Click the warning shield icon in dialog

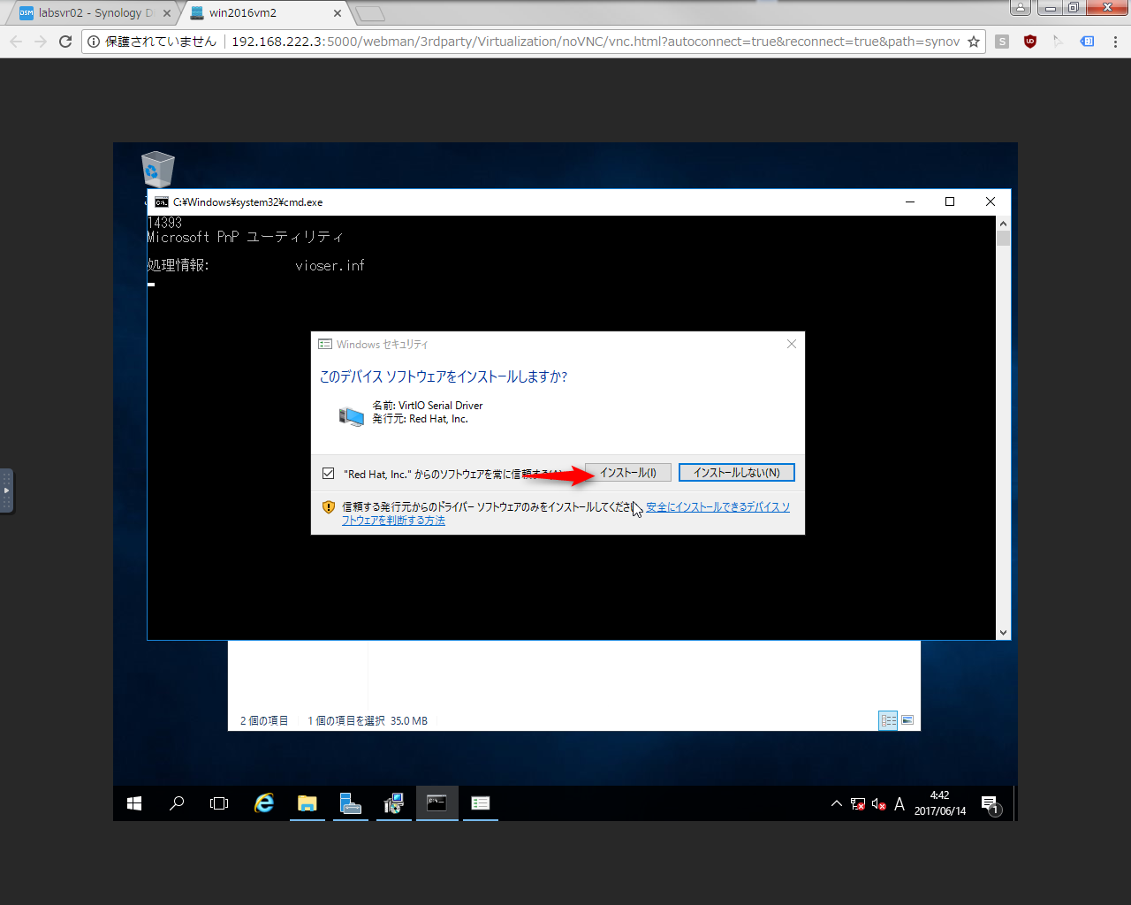click(329, 507)
